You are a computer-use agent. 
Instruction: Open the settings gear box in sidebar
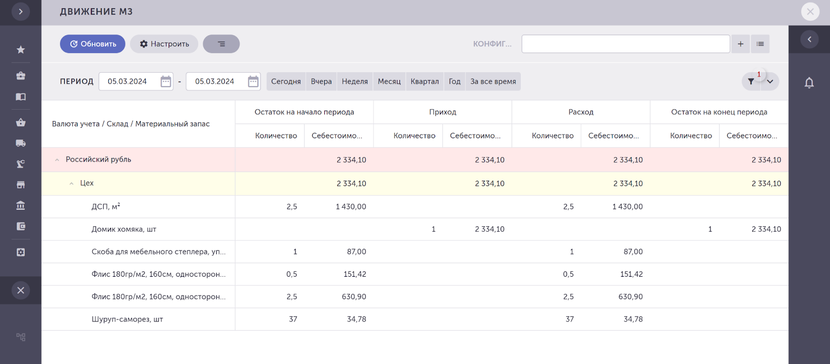click(x=21, y=252)
